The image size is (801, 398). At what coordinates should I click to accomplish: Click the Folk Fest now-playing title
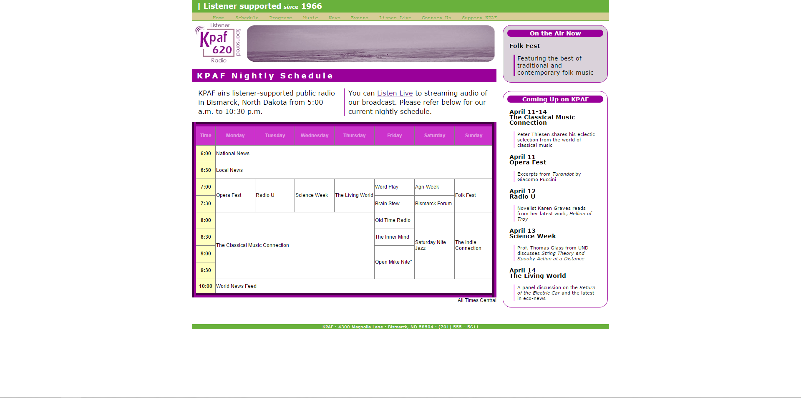524,46
